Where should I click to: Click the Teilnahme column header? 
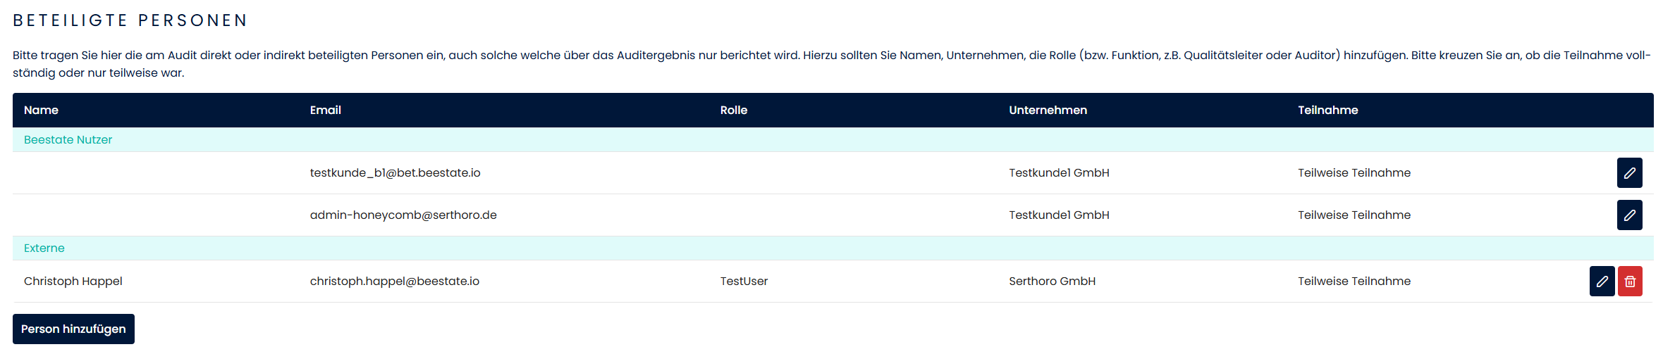1327,110
